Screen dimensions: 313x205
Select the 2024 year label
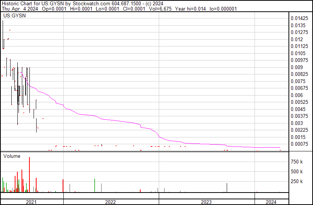(271, 202)
